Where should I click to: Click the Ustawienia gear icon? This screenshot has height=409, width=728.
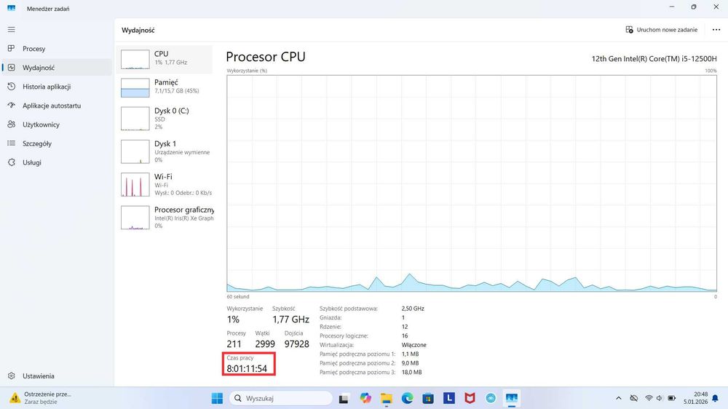[12, 376]
